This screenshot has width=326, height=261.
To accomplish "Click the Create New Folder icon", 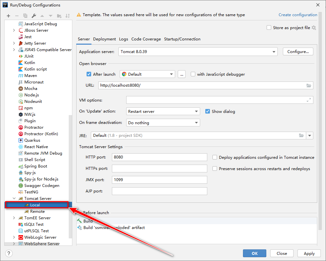I will click(x=59, y=16).
